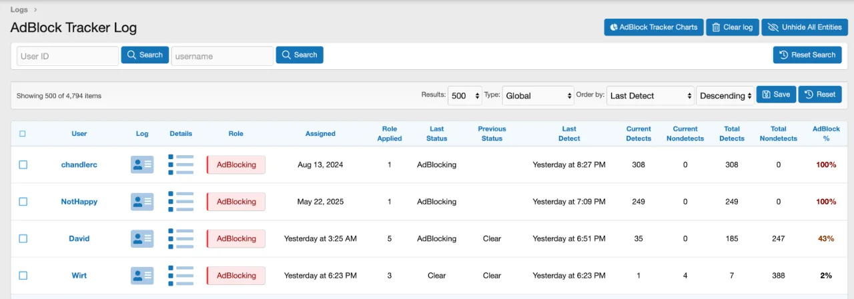Image resolution: width=854 pixels, height=299 pixels.
Task: Click the Total Nondetects column header
Action: (779, 134)
